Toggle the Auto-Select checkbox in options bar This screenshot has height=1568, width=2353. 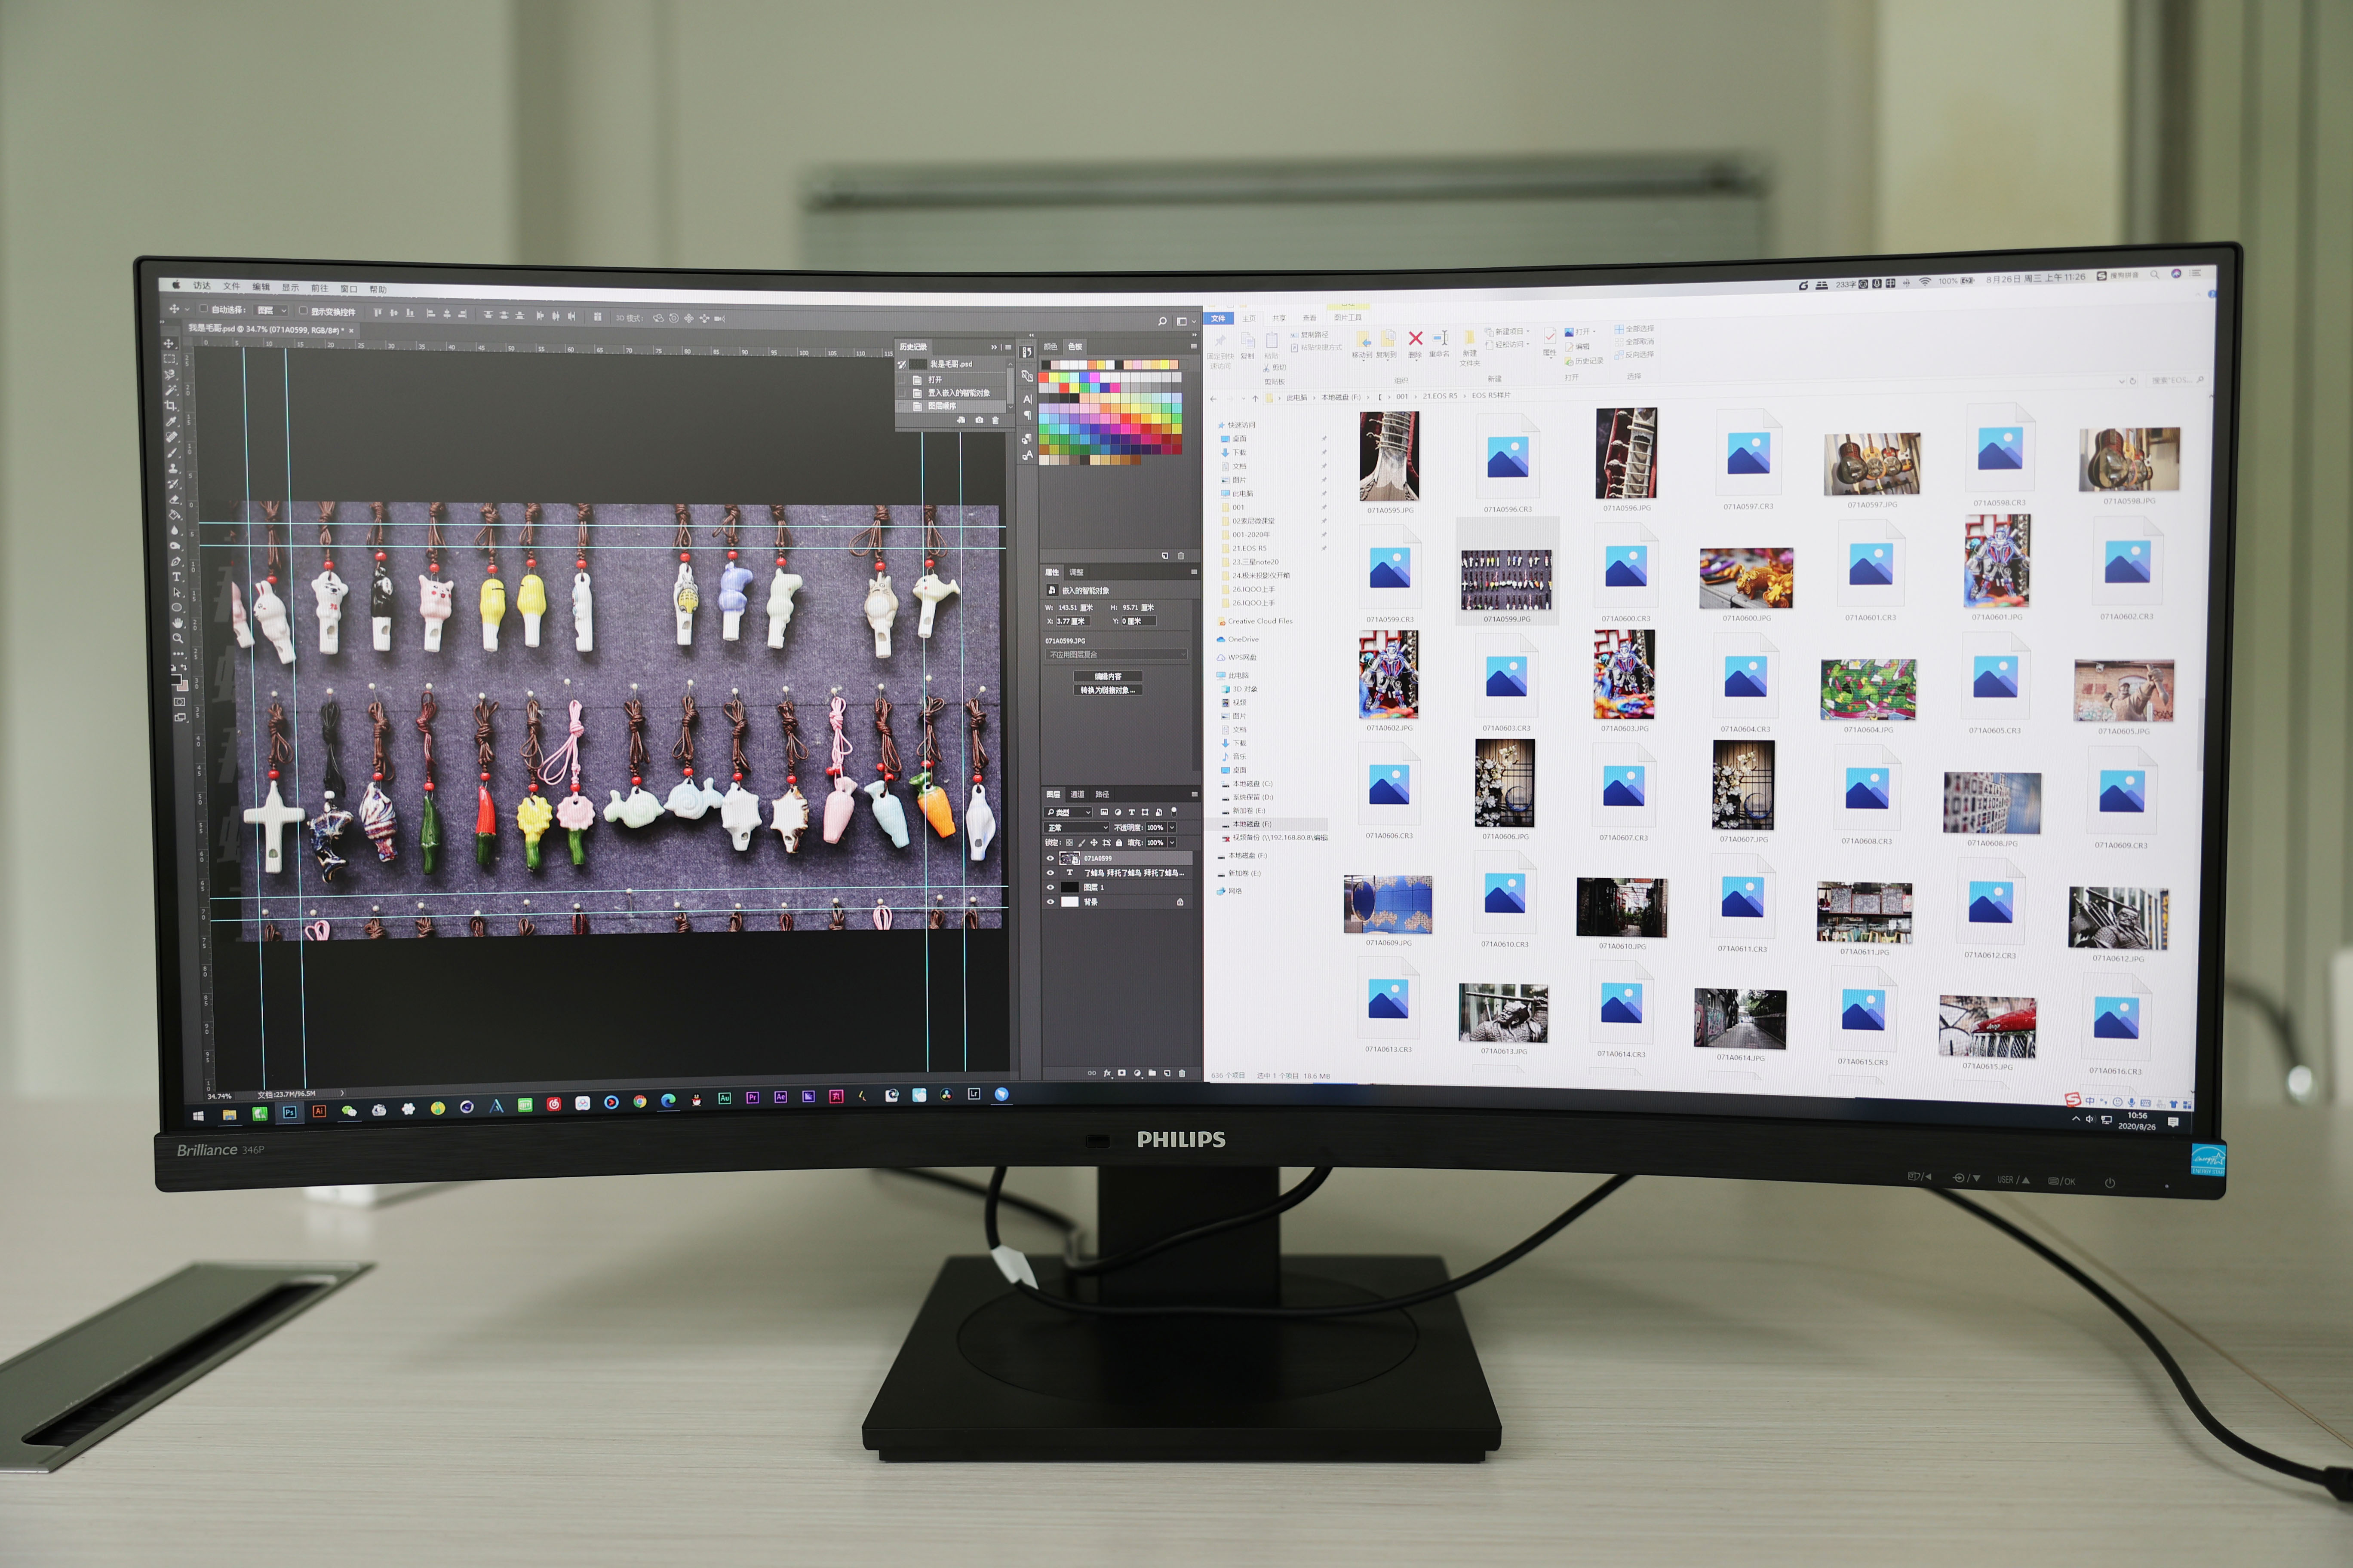(x=204, y=309)
